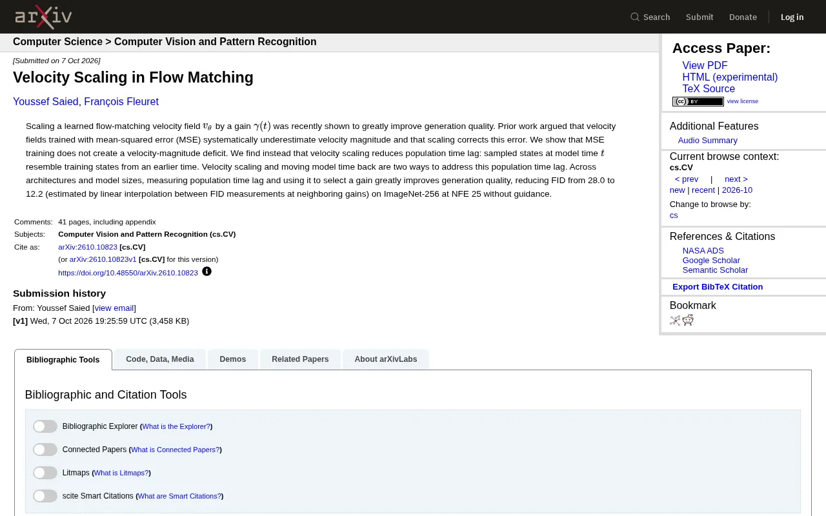Open the DOI URL link
The height and width of the screenshot is (516, 826).
click(128, 273)
